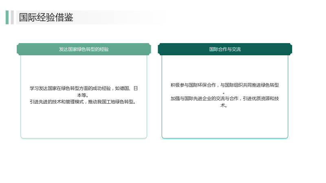Click the words 推动我国工地绿色转型 in the left card
This screenshot has height=183, width=326.
point(111,102)
